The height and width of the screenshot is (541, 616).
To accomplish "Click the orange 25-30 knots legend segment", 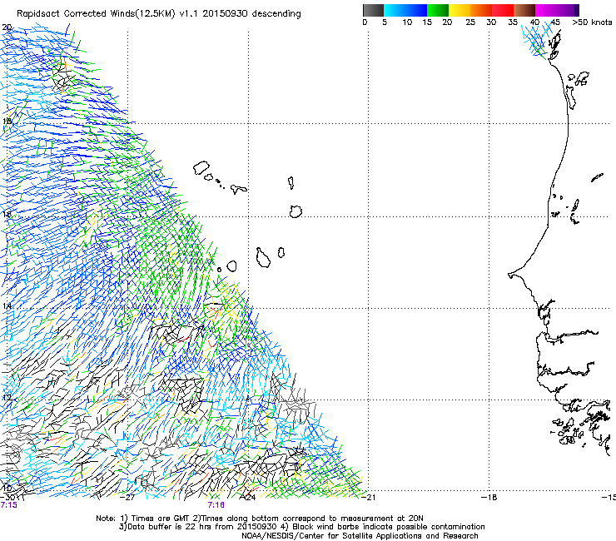I will coord(481,10).
